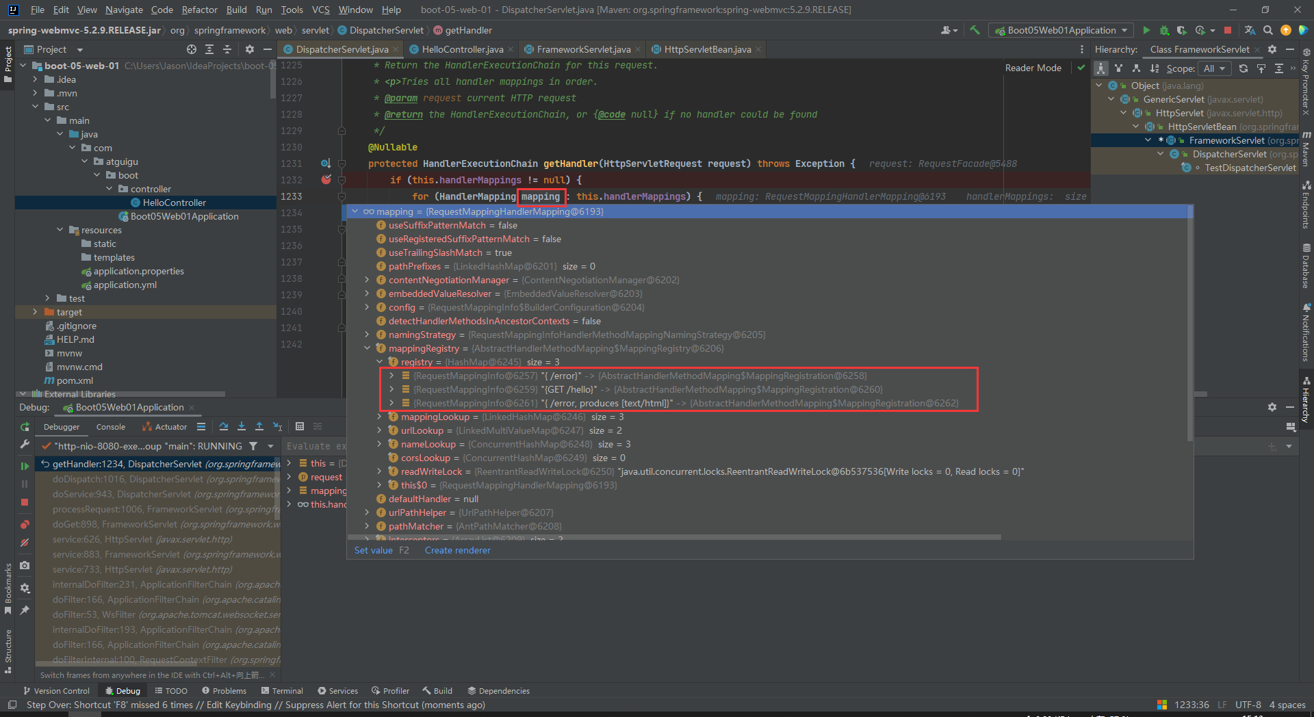Toggle alphabetical sort in Hierarchy panel
Screen dimensions: 1314x717
(1155, 68)
